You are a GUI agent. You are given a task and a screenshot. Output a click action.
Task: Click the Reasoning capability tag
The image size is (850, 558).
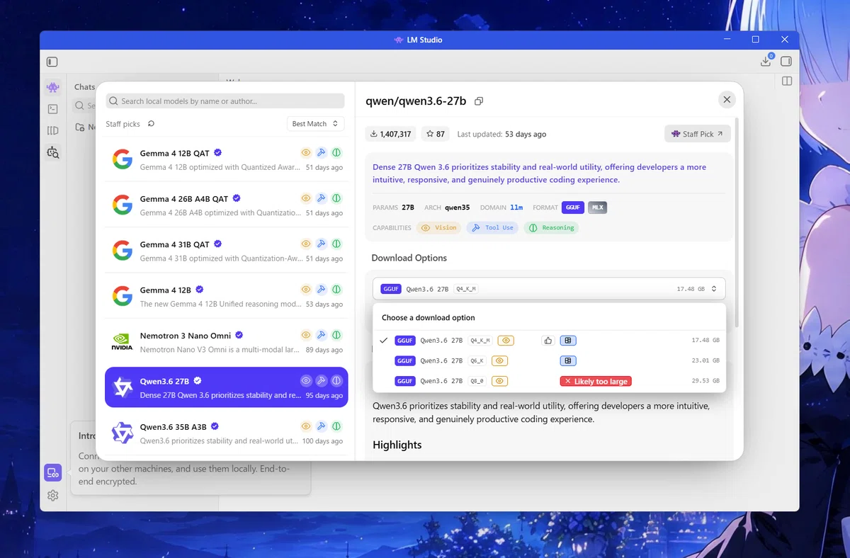tap(551, 228)
